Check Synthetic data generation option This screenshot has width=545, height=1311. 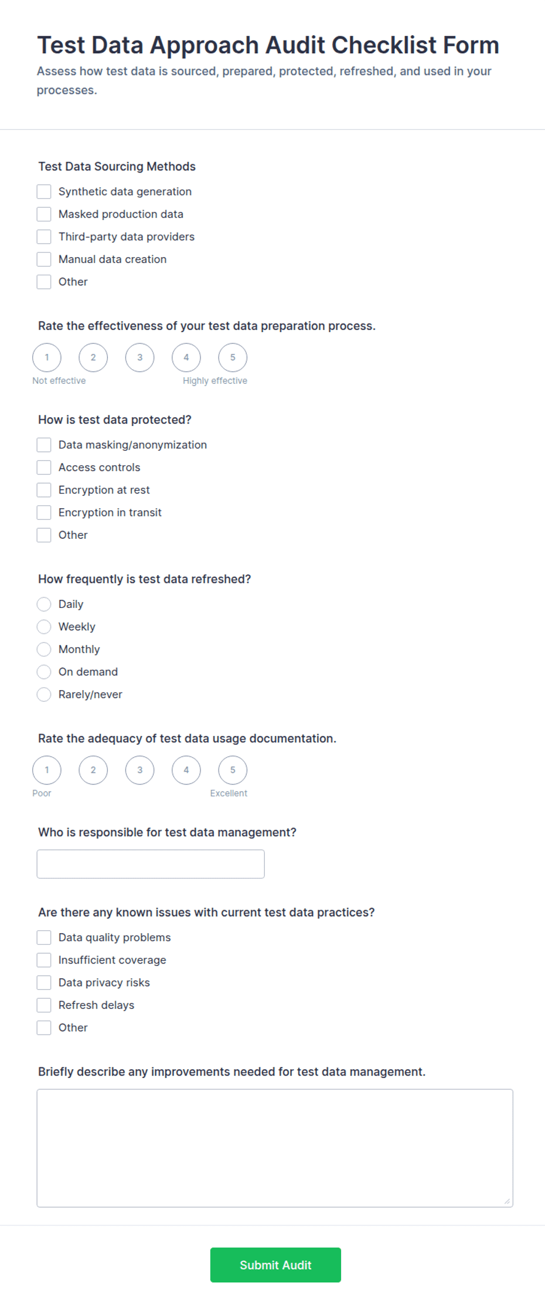tap(44, 192)
